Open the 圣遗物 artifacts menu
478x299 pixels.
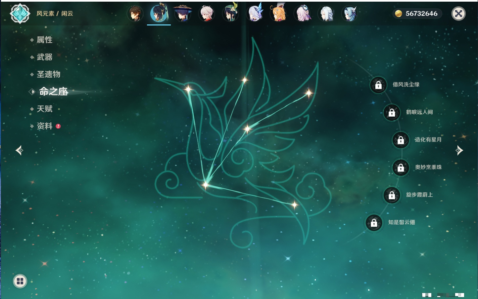(48, 74)
